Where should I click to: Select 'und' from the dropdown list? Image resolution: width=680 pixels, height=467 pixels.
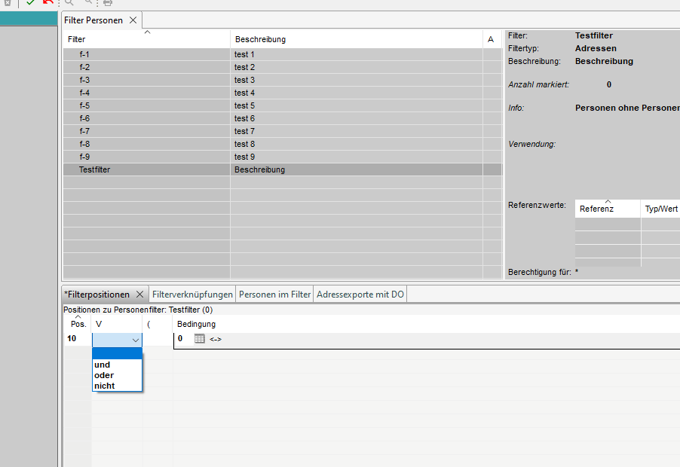[103, 365]
